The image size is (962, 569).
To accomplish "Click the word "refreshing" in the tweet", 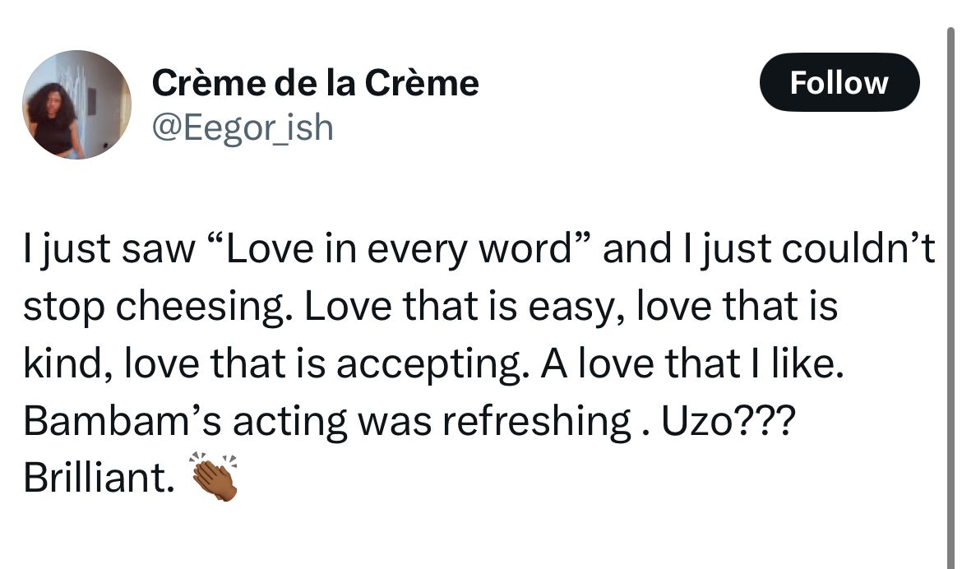I will point(536,422).
